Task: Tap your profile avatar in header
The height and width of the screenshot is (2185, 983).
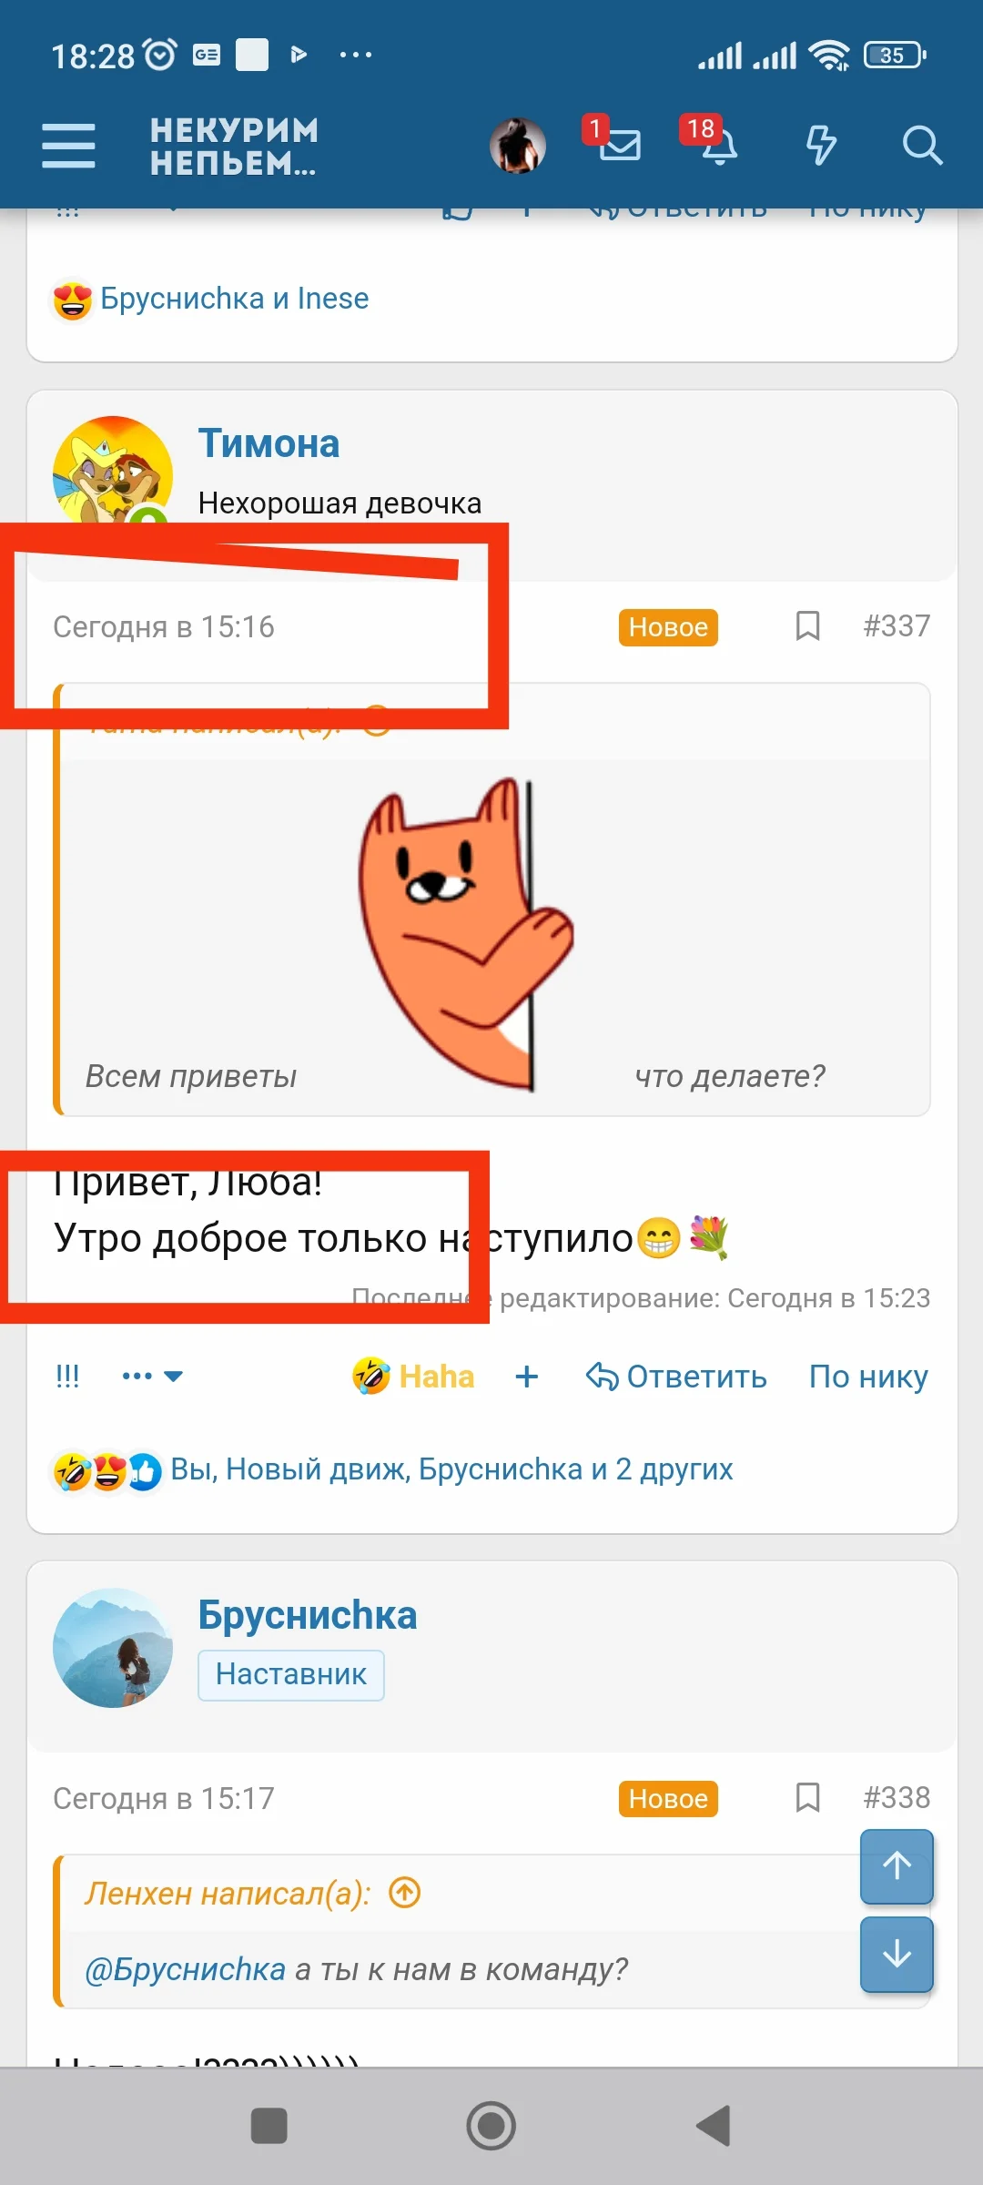Action: pos(518,146)
